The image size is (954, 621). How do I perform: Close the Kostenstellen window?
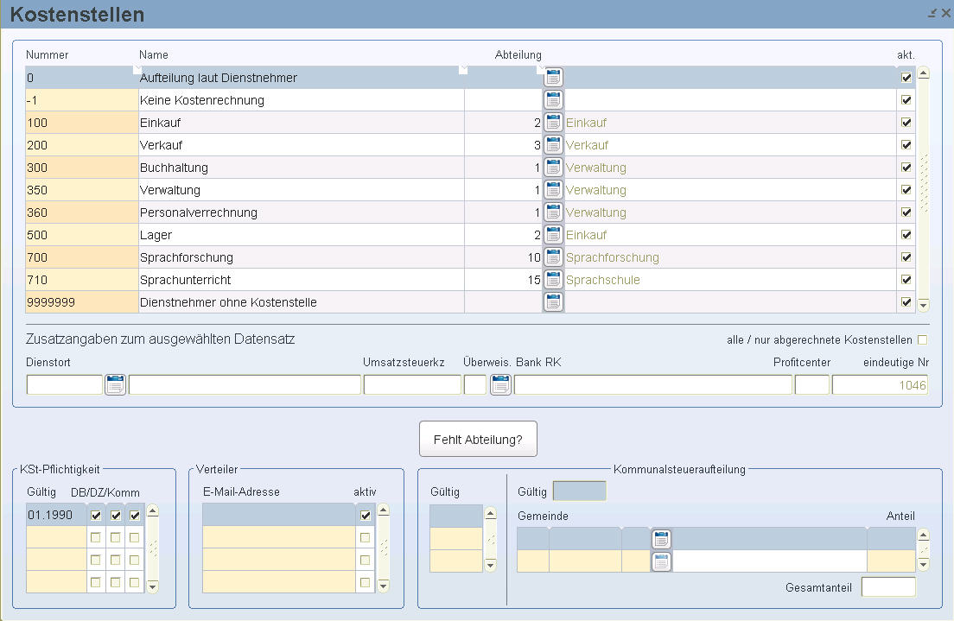[x=946, y=13]
